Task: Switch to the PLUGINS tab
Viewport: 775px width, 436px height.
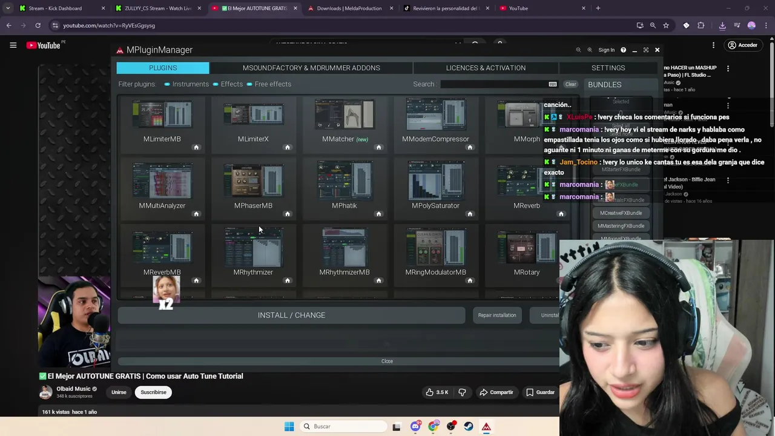Action: pos(163,68)
